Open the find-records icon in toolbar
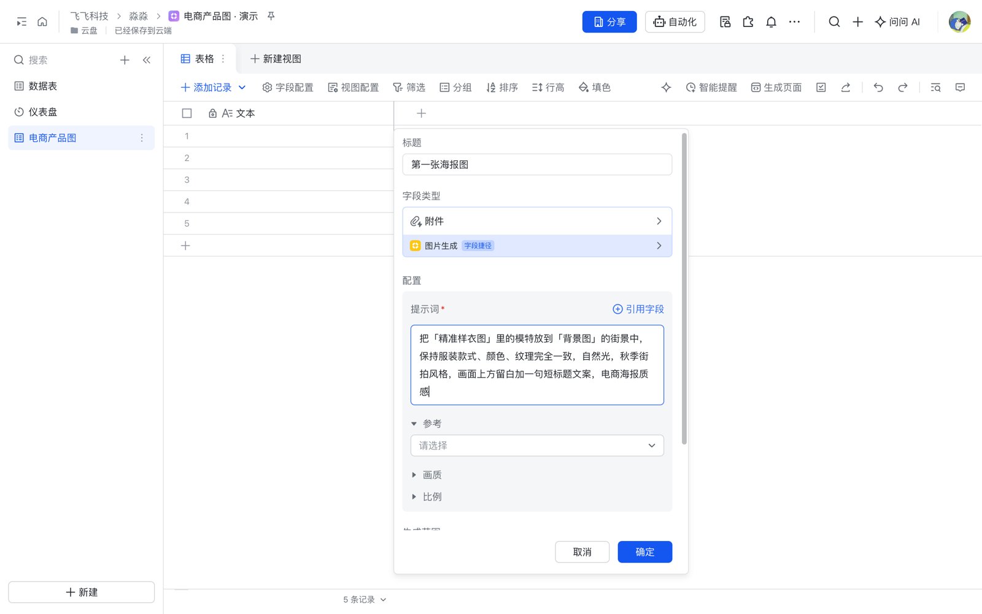This screenshot has height=614, width=982. click(936, 88)
